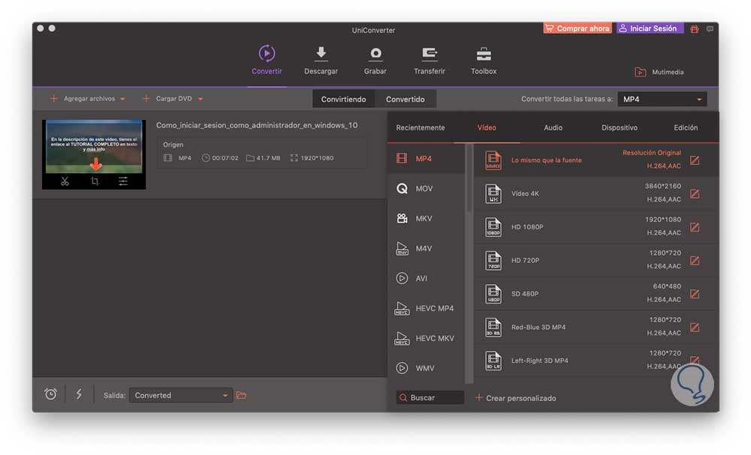Edit the Lo mismo que la fuente preset
The width and height of the screenshot is (751, 455).
[x=695, y=160]
